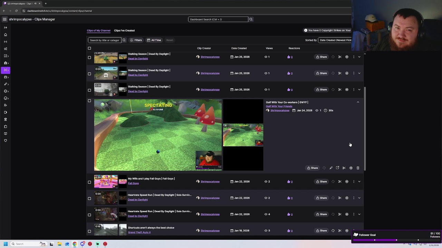The image size is (442, 248).
Task: Click the pen edit icon on the Golf clip
Action: [331, 168]
